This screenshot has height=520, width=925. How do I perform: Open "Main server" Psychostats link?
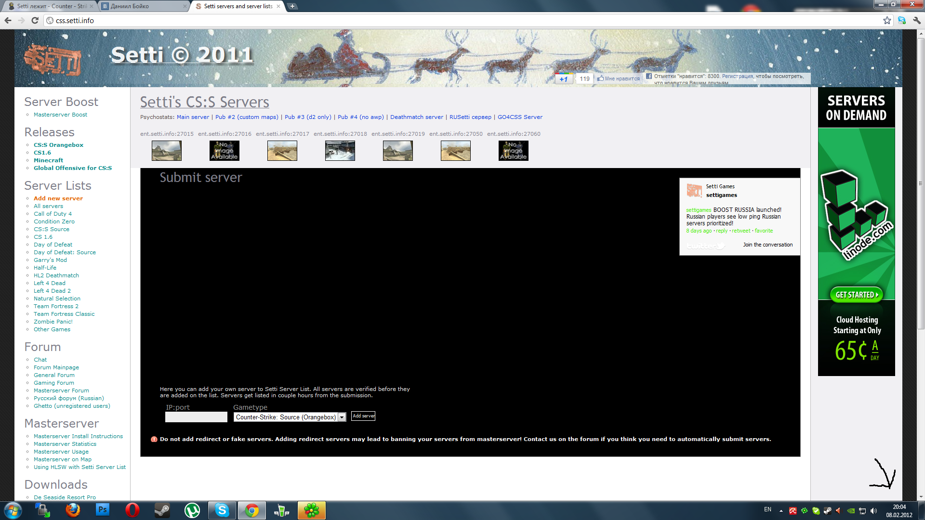(193, 117)
